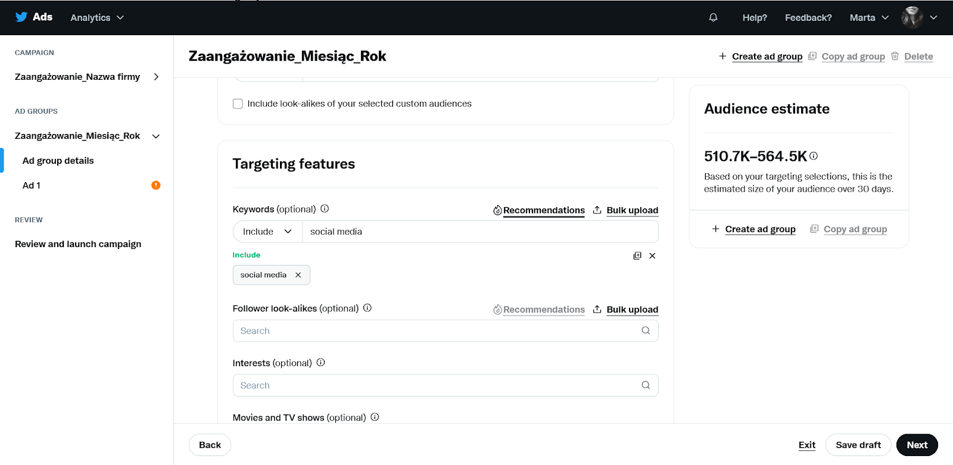
Task: Open Review and launch campaign
Action: (78, 244)
